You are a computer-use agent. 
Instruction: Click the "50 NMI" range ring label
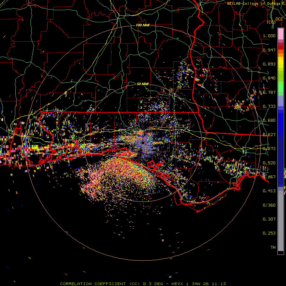[x=143, y=84]
